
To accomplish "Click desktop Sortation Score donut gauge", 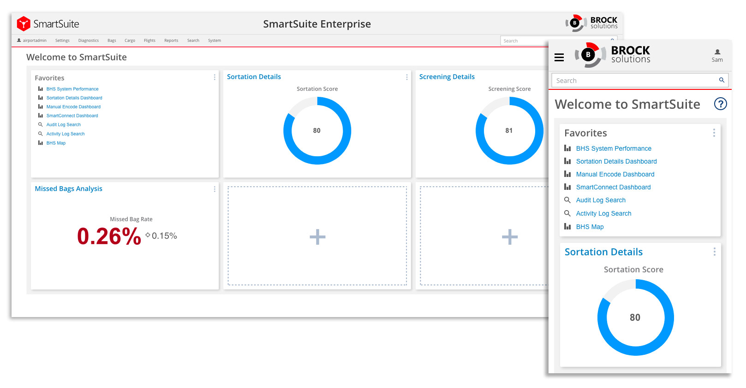I will tap(317, 130).
